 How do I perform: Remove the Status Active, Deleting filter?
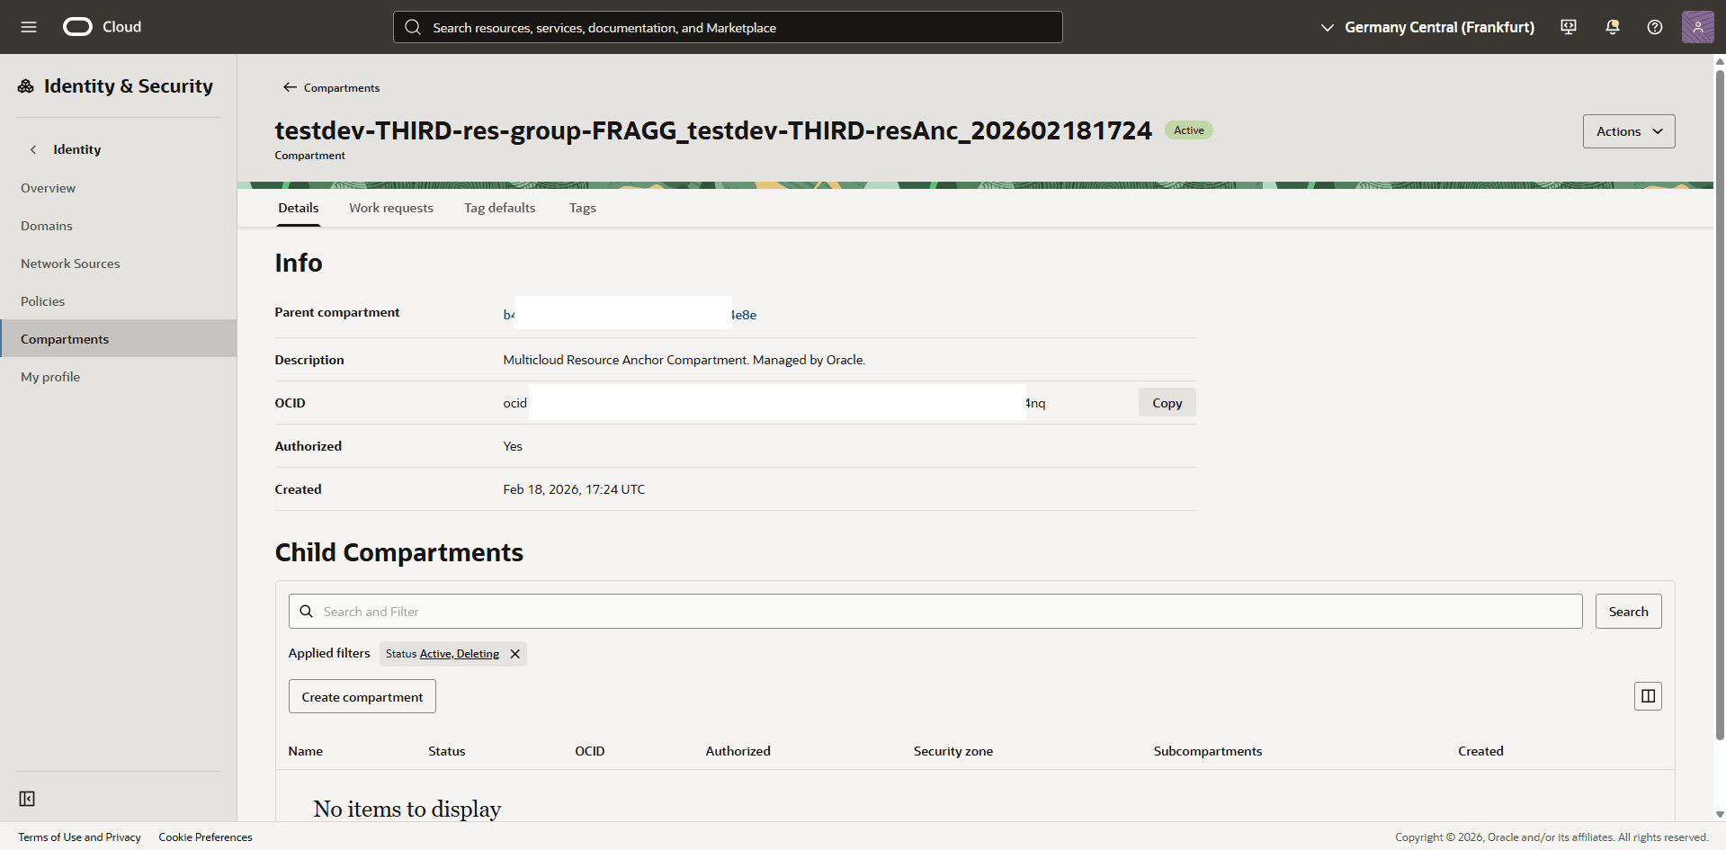point(515,654)
